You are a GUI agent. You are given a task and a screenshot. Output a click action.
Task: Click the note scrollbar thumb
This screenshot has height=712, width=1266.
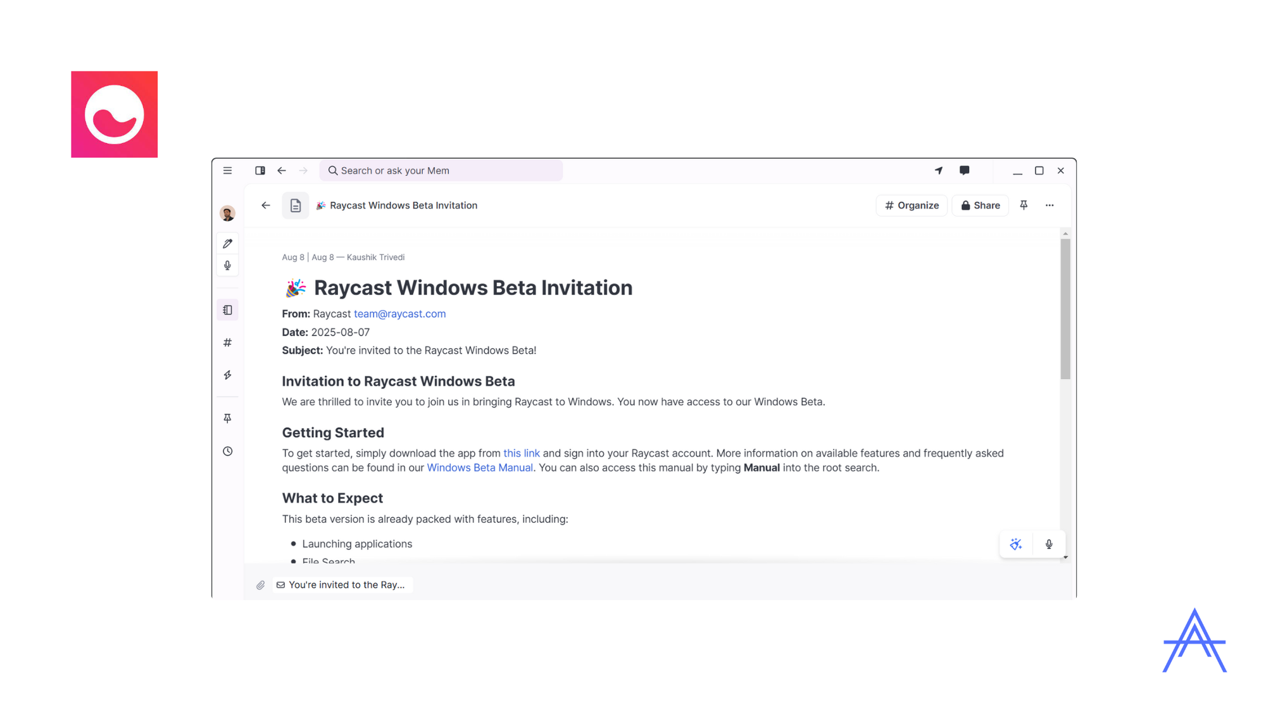[1065, 309]
